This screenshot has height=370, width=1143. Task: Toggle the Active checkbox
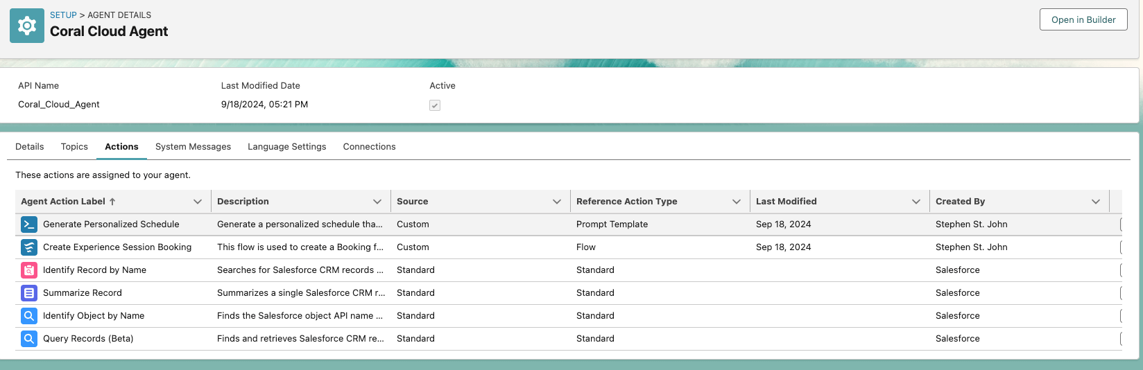coord(435,105)
